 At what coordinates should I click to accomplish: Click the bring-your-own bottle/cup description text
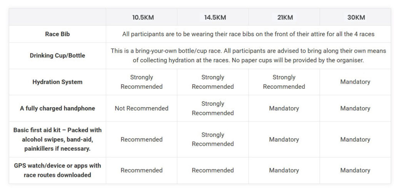point(248,55)
